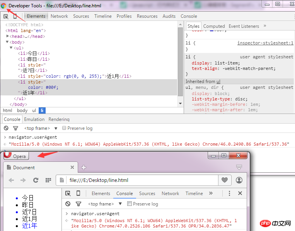The height and width of the screenshot is (231, 295).
Task: Reload the page in Opera
Action: coord(36,180)
